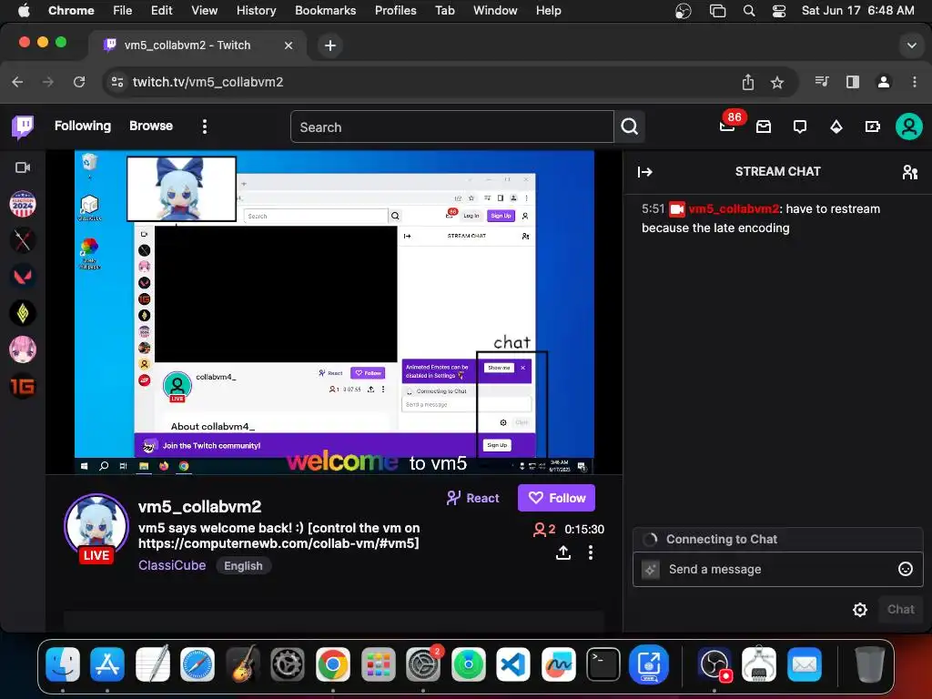Follow the vm5_collabvm2 channel
This screenshot has height=699, width=932.
tap(556, 498)
